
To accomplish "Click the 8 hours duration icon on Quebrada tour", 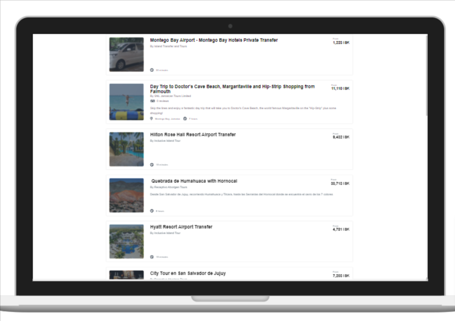I will 152,211.
